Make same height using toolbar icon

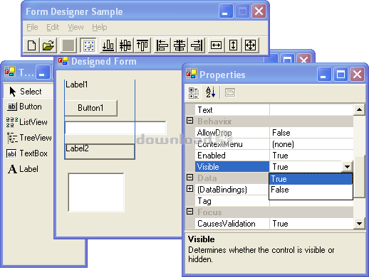(233, 45)
